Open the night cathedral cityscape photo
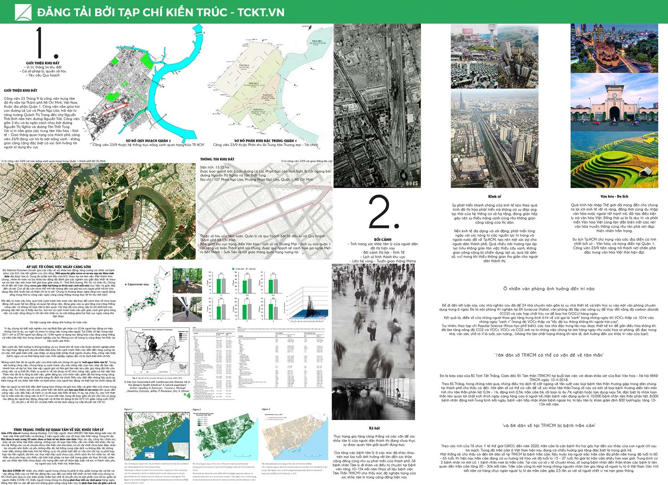 coord(614,48)
